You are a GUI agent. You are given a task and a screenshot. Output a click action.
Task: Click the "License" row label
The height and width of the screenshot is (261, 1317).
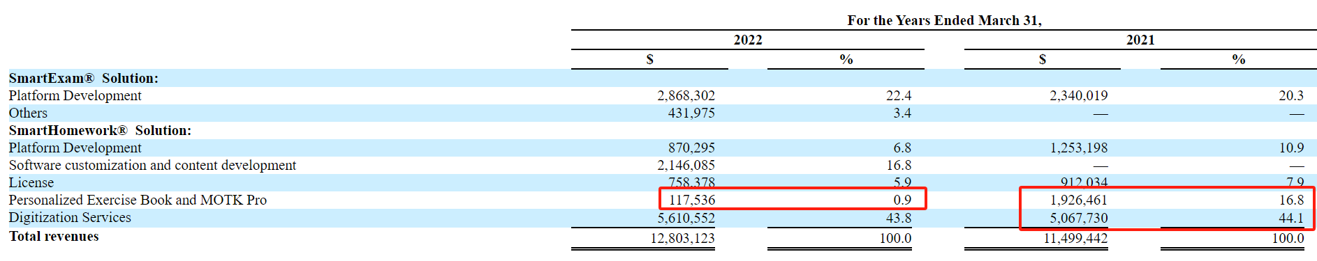pos(31,182)
